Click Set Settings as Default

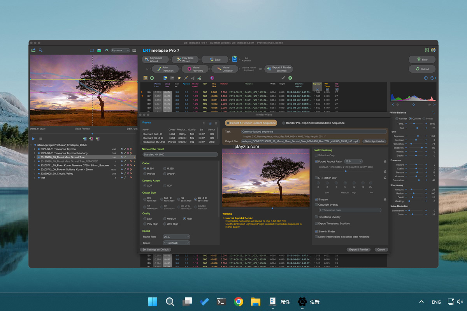[x=155, y=250]
